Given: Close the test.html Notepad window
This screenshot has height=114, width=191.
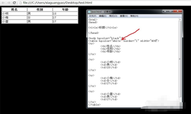Looking at the screenshot, I should pyautogui.click(x=178, y=11).
